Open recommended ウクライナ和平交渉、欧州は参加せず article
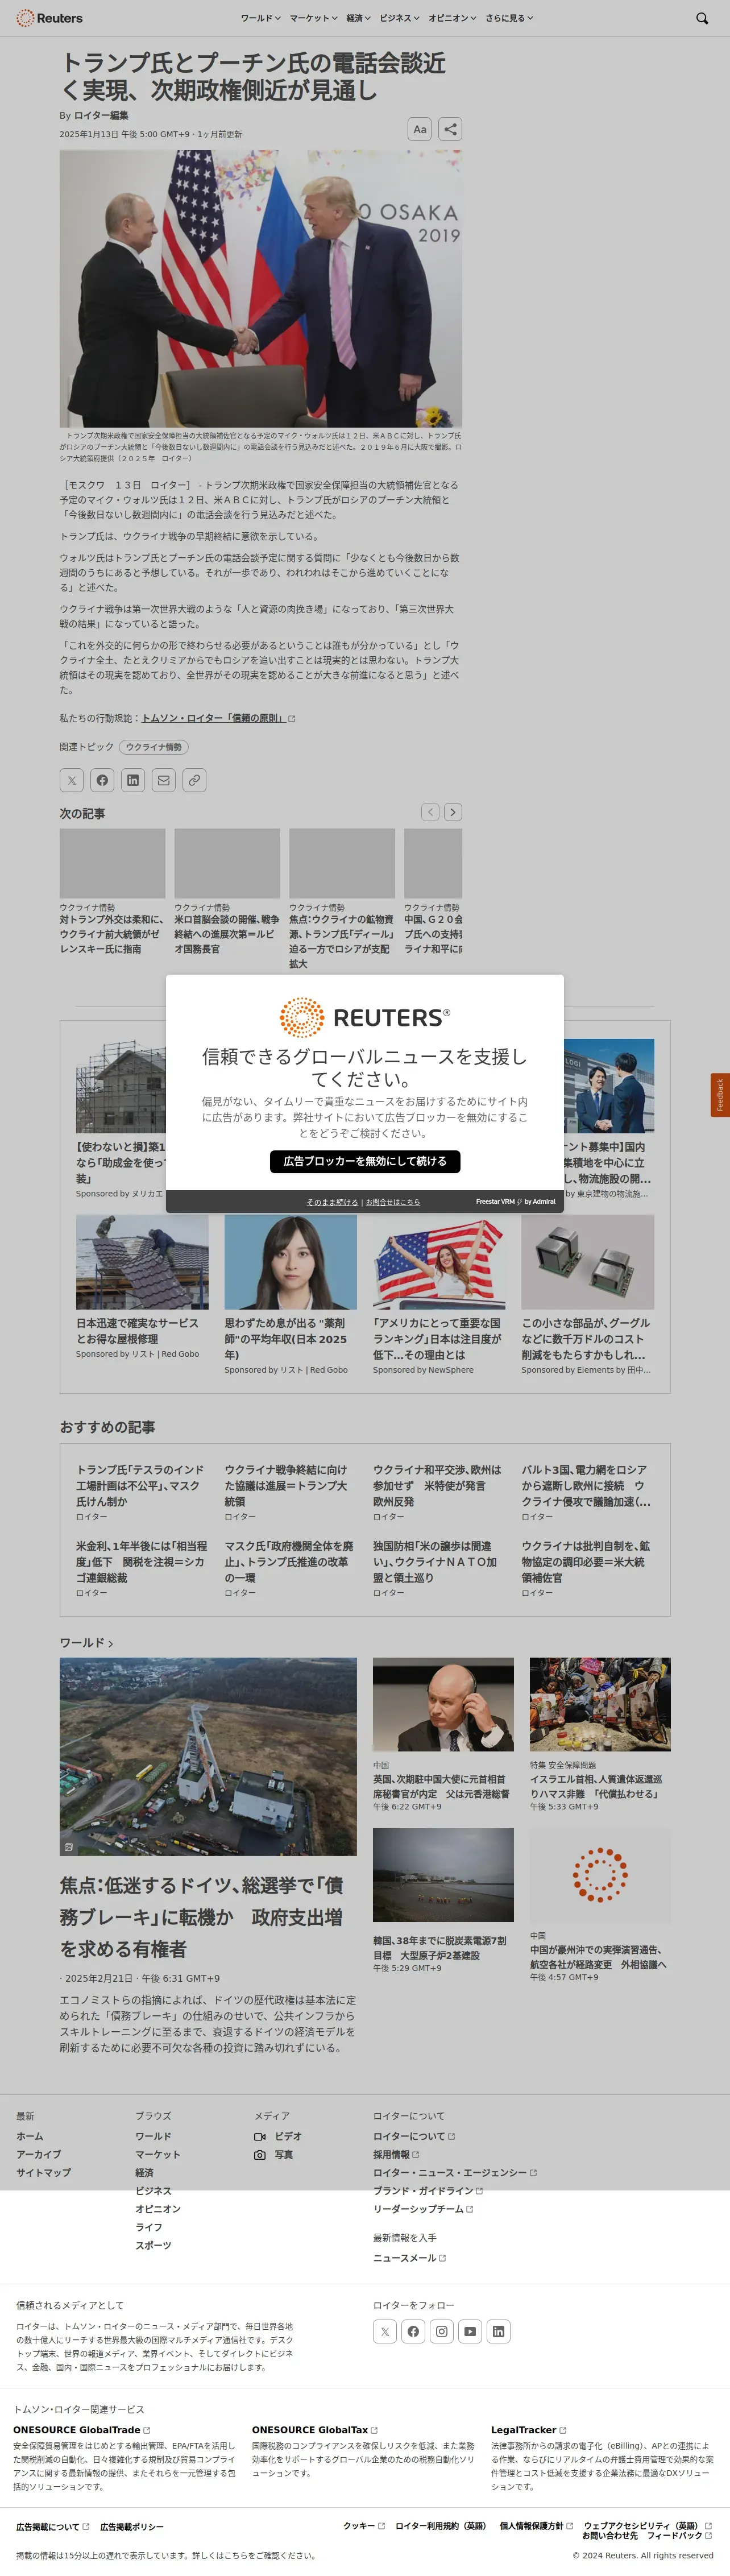The image size is (730, 2576). point(438,1485)
